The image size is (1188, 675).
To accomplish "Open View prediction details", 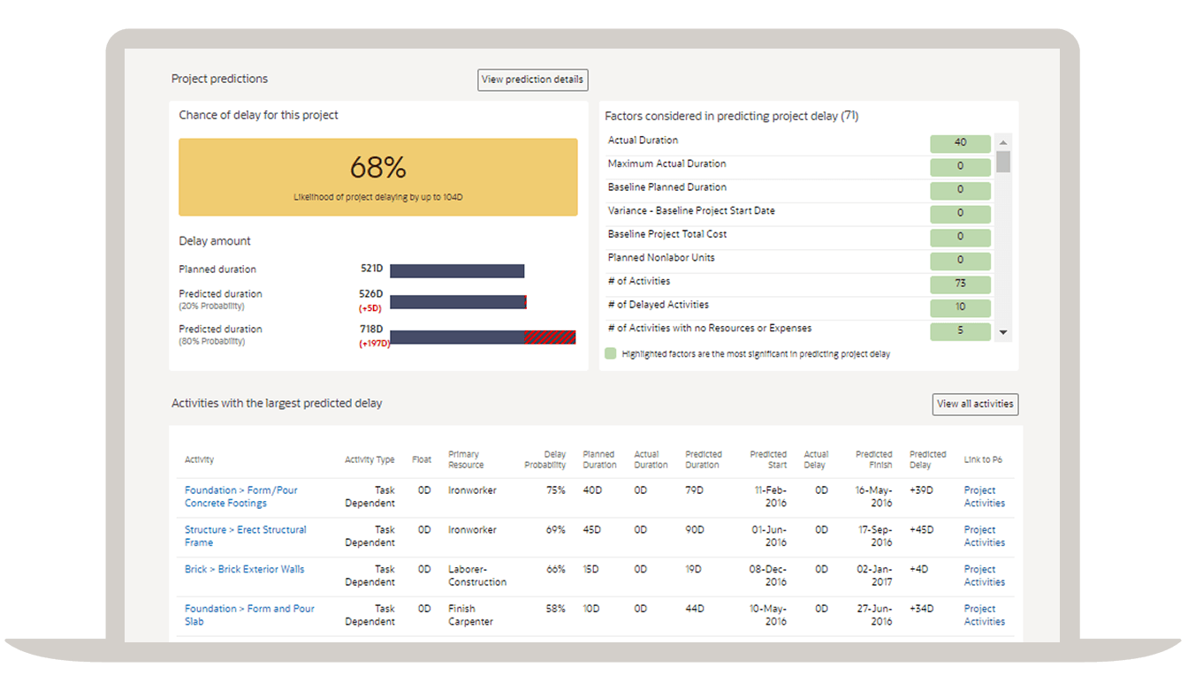I will pos(532,80).
